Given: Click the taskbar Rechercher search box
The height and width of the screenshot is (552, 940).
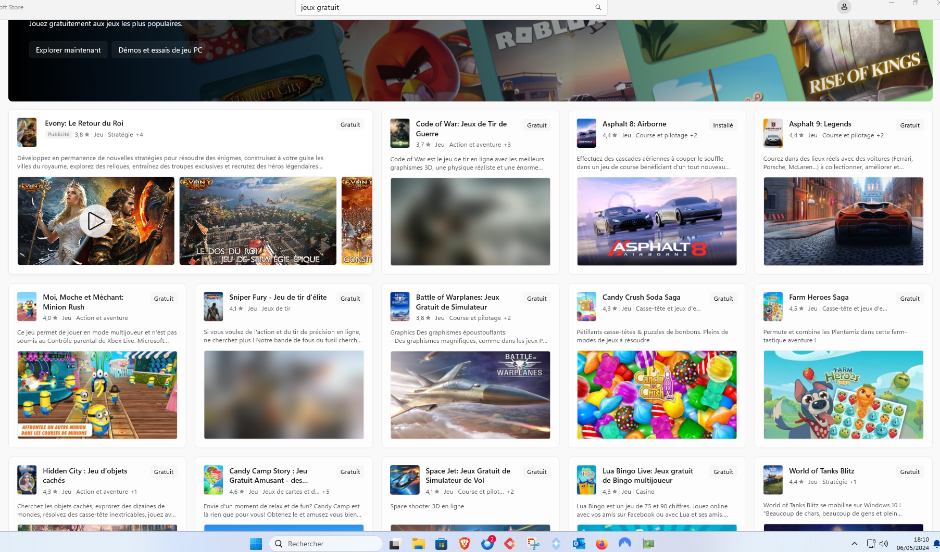Looking at the screenshot, I should 326,544.
